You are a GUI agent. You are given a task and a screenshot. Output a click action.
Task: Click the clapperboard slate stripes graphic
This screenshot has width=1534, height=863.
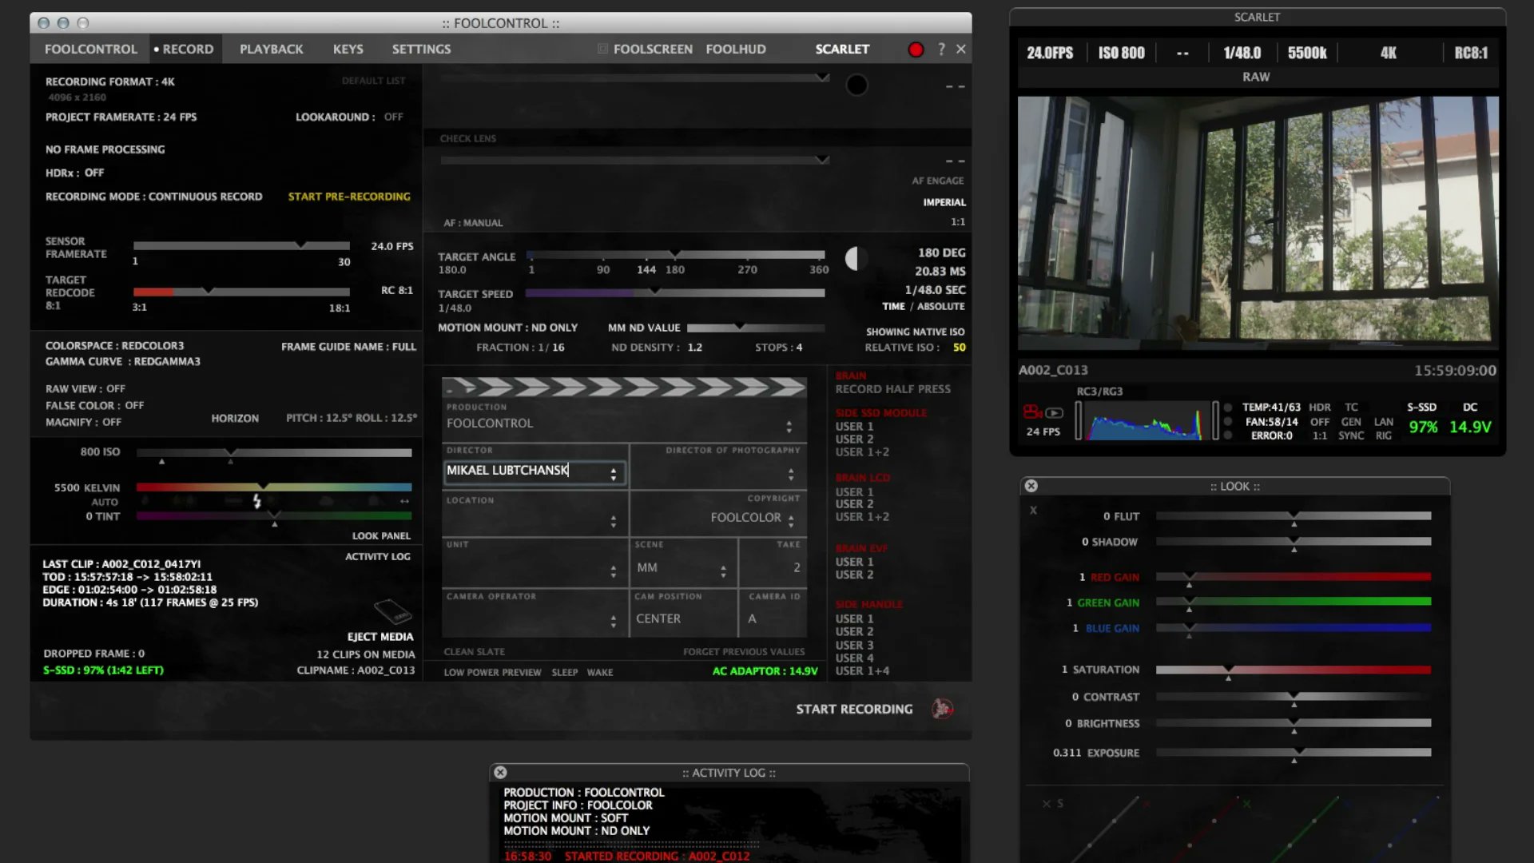coord(624,388)
